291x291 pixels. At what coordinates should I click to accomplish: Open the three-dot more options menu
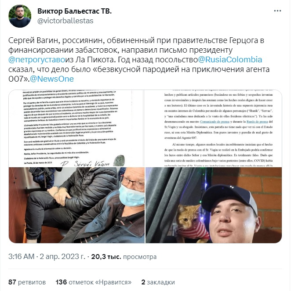(277, 11)
